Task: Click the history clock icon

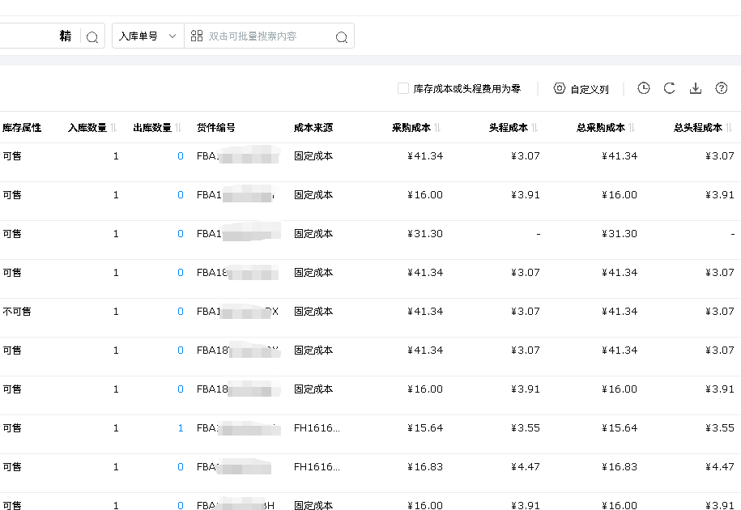Action: click(644, 89)
